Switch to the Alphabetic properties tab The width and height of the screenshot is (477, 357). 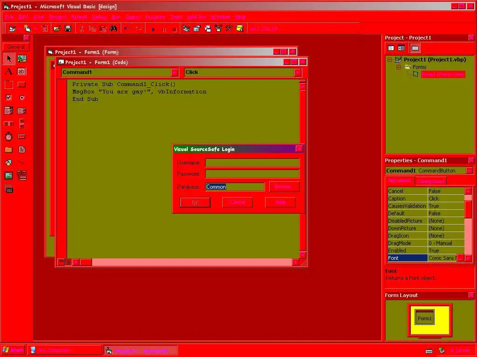[x=400, y=181]
